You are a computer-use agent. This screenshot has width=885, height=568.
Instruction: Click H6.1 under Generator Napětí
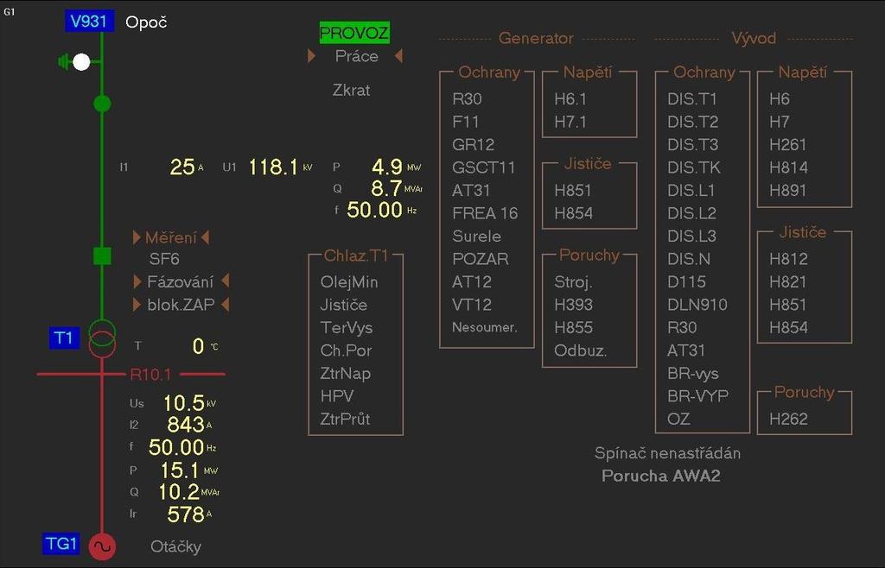pos(570,99)
